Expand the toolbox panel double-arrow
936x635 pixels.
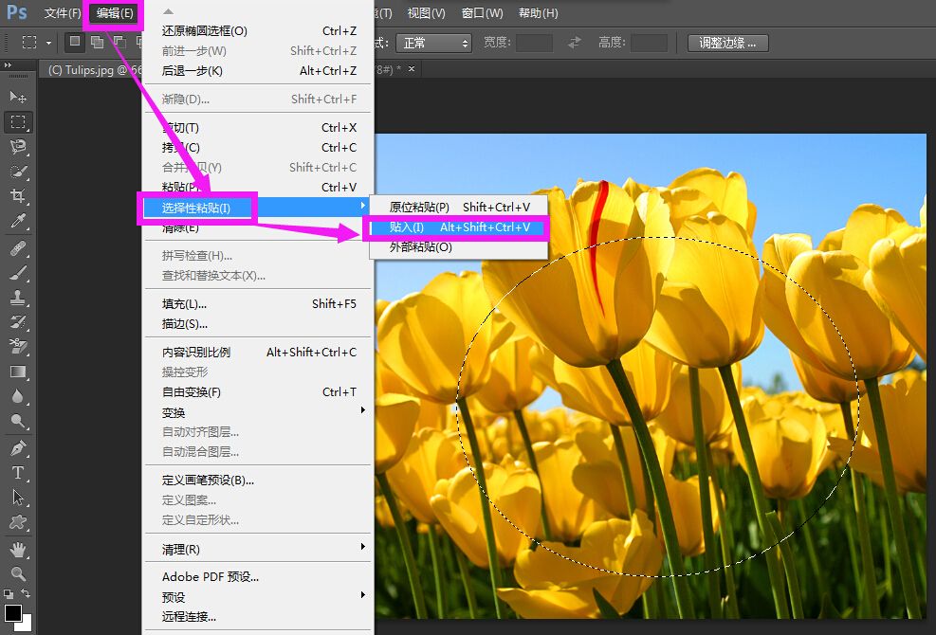click(x=8, y=64)
